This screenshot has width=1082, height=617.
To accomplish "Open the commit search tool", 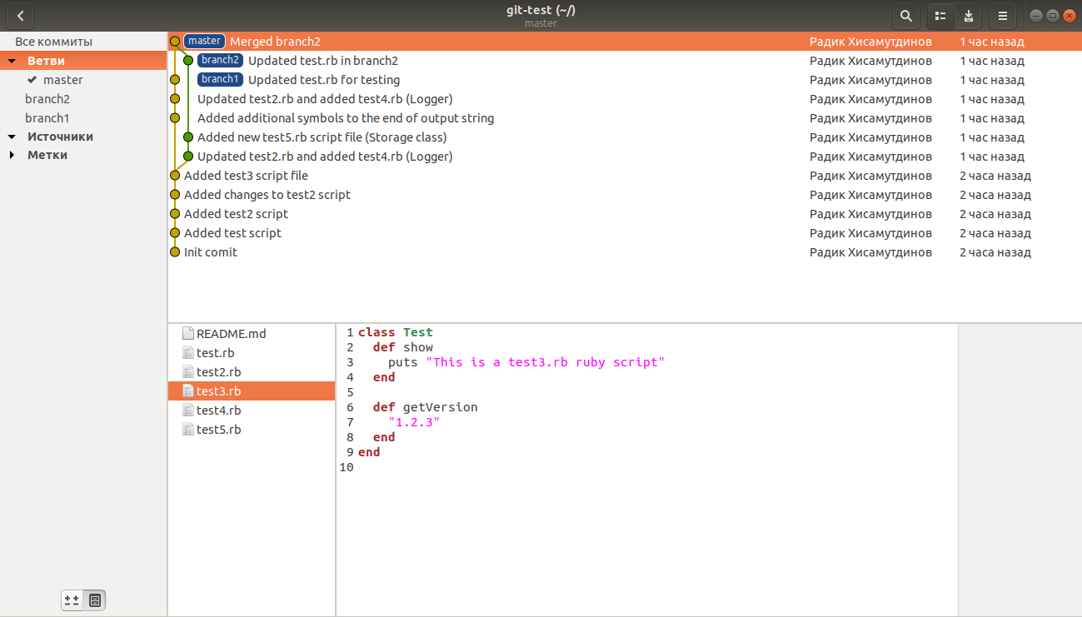I will click(905, 15).
